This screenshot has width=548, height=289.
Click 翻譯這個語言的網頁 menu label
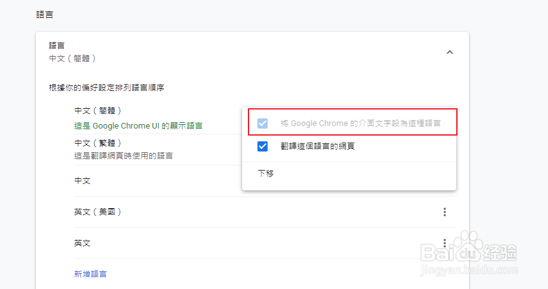tap(318, 146)
